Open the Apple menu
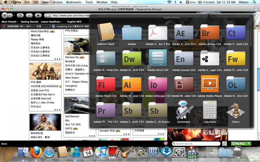This screenshot has height=162, width=260. coord(6,2)
